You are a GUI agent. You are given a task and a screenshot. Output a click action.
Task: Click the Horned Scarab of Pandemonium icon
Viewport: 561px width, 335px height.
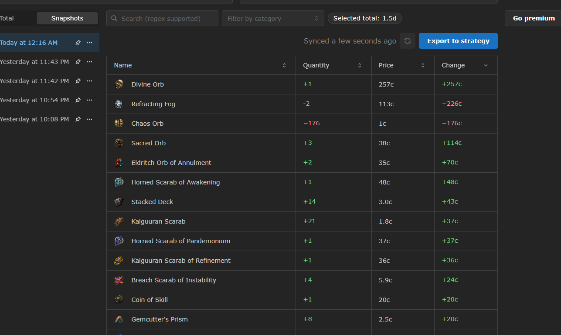pos(119,241)
